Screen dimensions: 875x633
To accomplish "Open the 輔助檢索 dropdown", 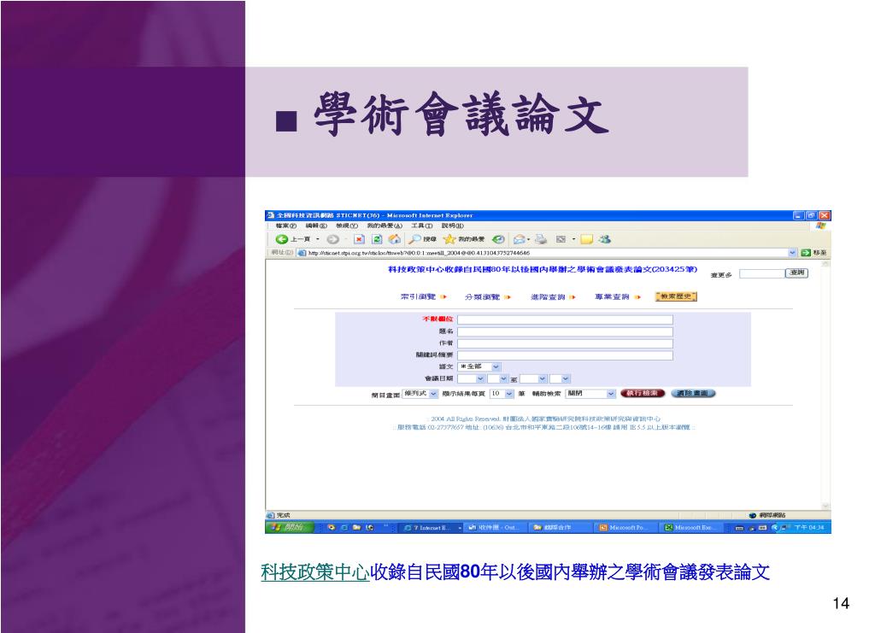I will (590, 394).
